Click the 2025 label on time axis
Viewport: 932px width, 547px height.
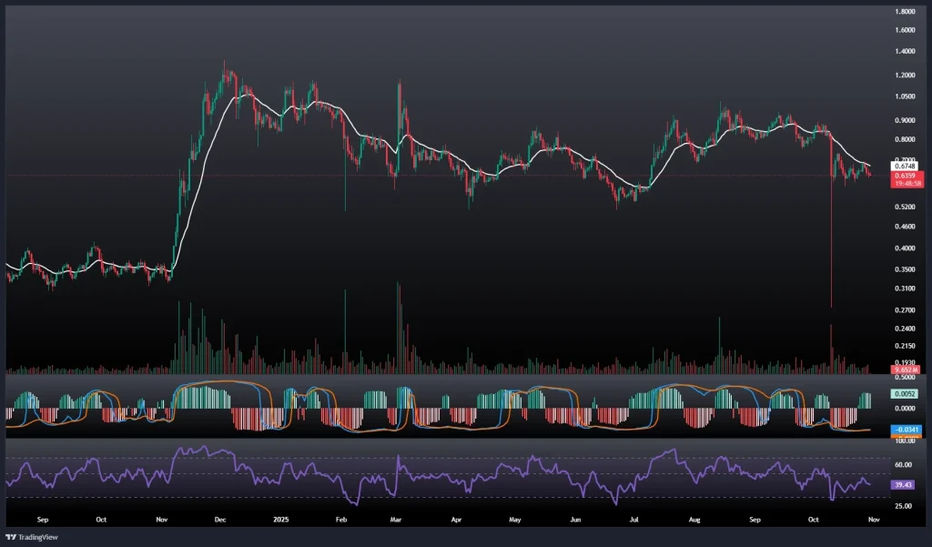point(281,518)
